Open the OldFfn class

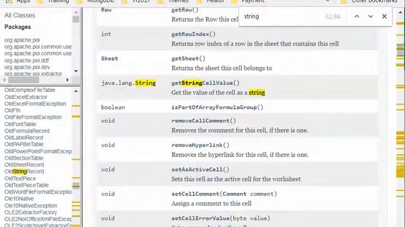12,110
